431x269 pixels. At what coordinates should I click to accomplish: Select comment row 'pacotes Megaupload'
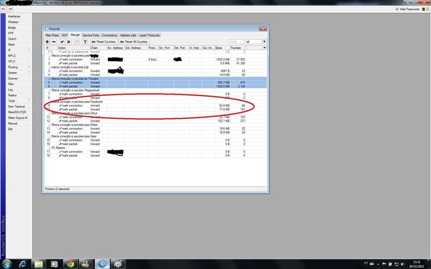coord(156,90)
